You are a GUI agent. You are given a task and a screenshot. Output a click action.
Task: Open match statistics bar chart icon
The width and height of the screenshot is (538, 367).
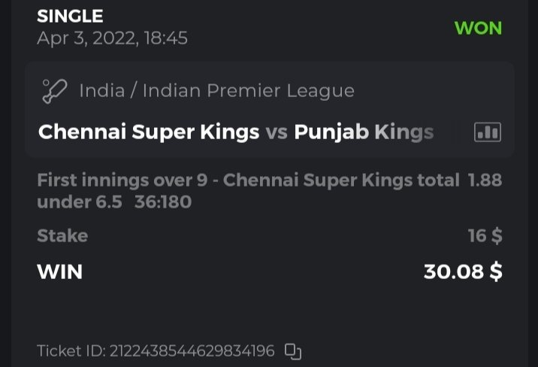487,132
